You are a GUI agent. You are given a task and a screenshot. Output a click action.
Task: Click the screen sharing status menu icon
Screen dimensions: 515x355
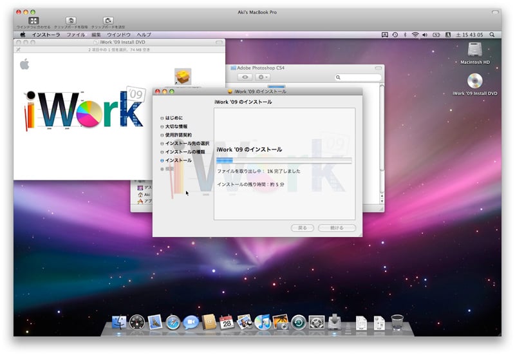384,35
